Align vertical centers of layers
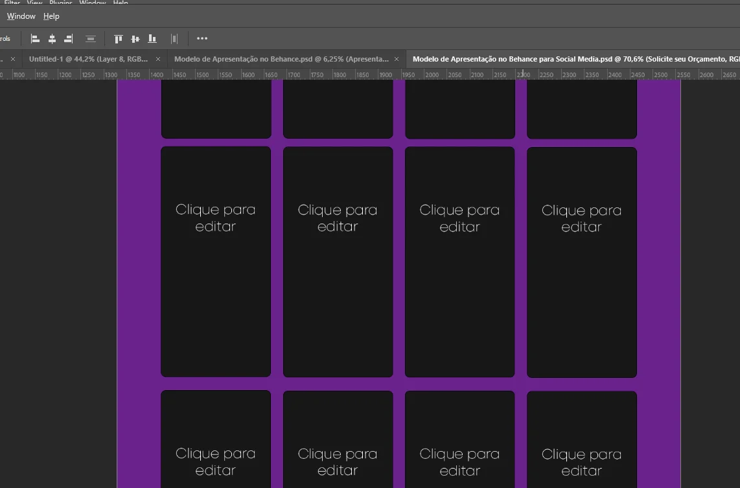The image size is (740, 488). coord(135,39)
